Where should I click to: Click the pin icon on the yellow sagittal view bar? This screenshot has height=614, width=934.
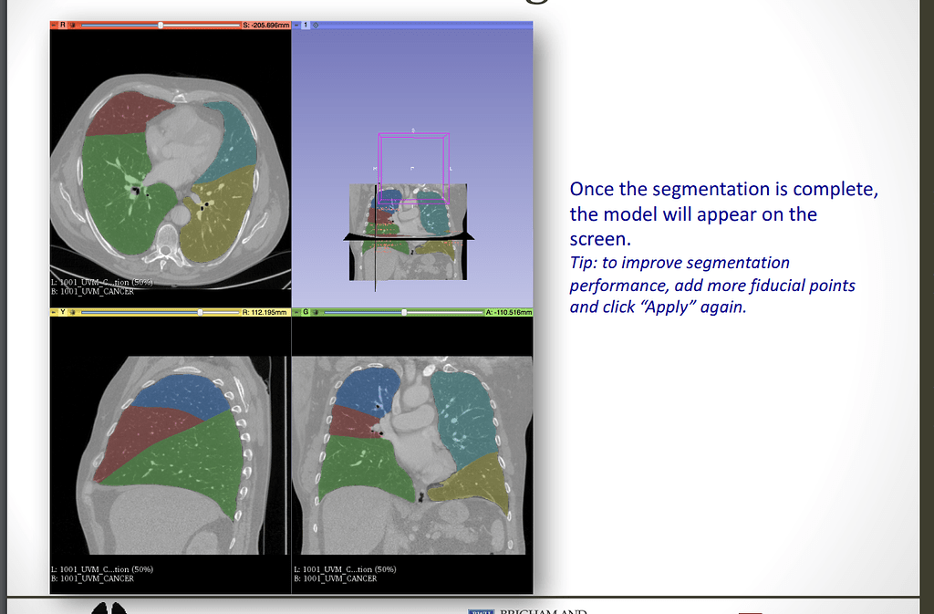(52, 311)
